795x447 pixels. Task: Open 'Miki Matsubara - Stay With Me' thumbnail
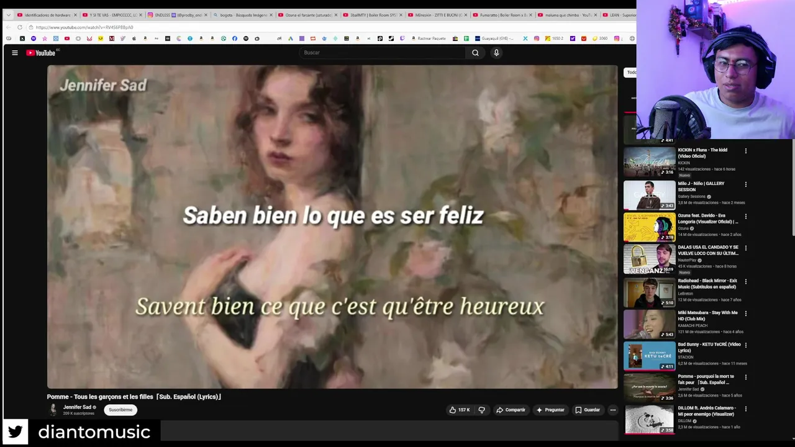click(649, 324)
